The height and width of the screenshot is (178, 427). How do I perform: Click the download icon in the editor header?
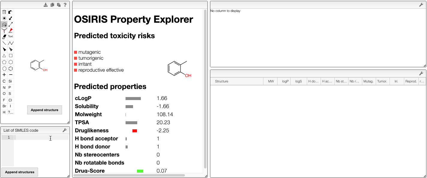(x=46, y=5)
